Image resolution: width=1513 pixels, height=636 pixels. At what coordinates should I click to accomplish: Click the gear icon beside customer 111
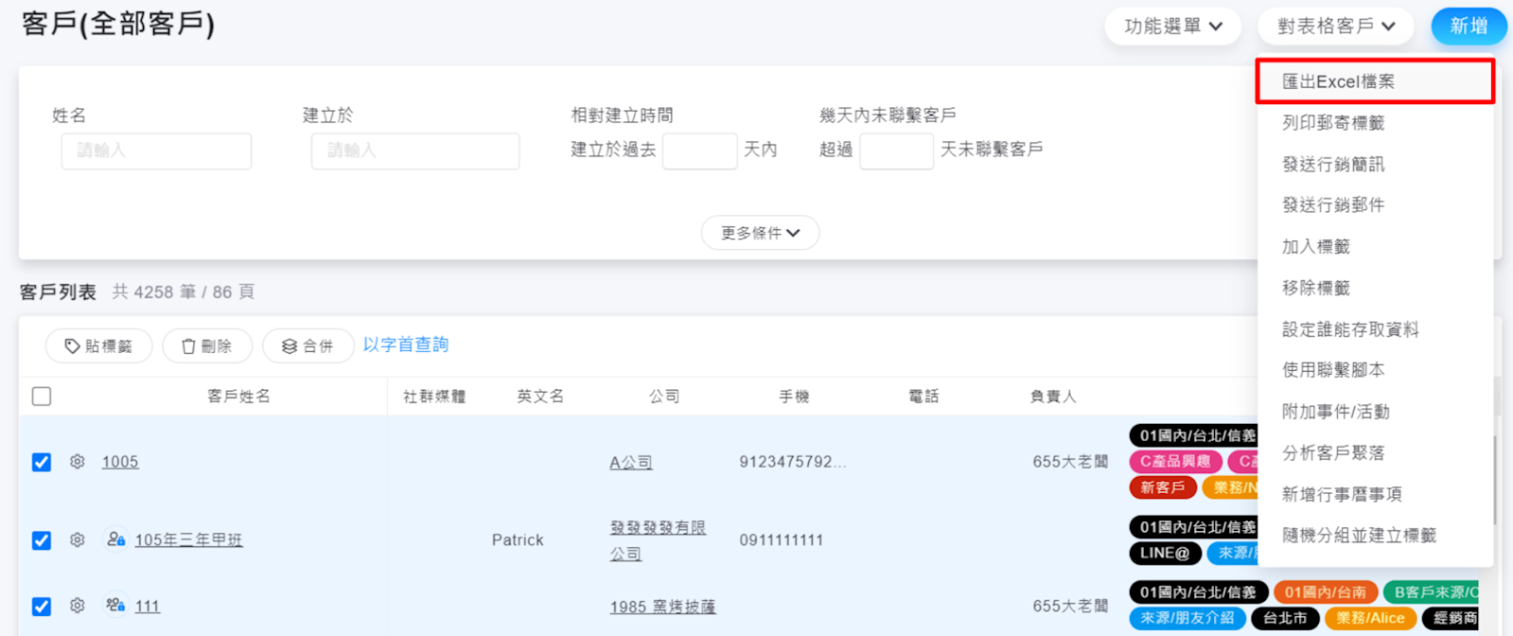(78, 606)
